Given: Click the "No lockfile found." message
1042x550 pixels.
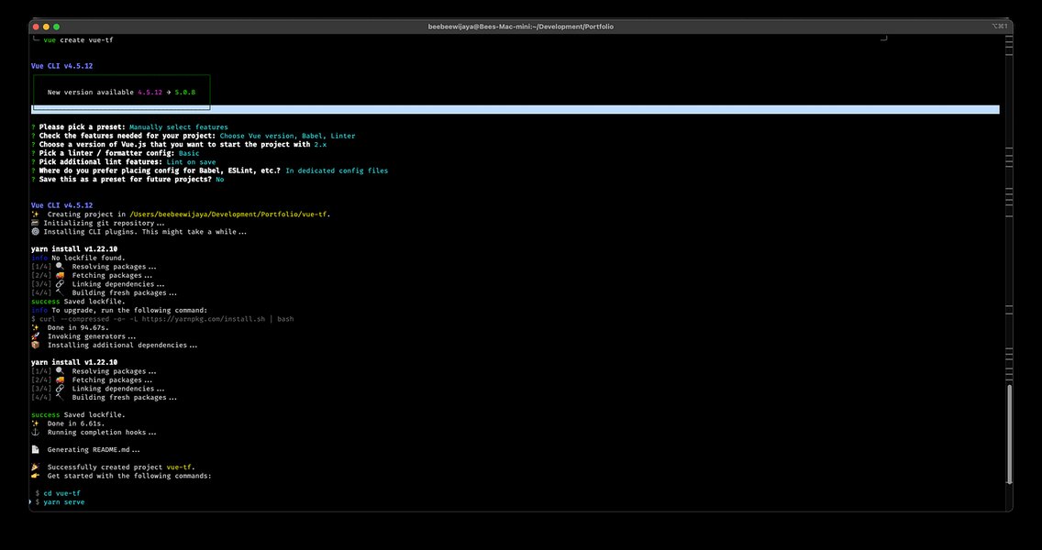Looking at the screenshot, I should (x=88, y=258).
